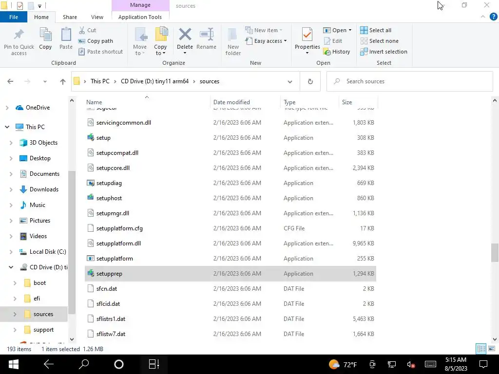Open the Open button dropdown arrow
The height and width of the screenshot is (374, 499).
point(350,30)
